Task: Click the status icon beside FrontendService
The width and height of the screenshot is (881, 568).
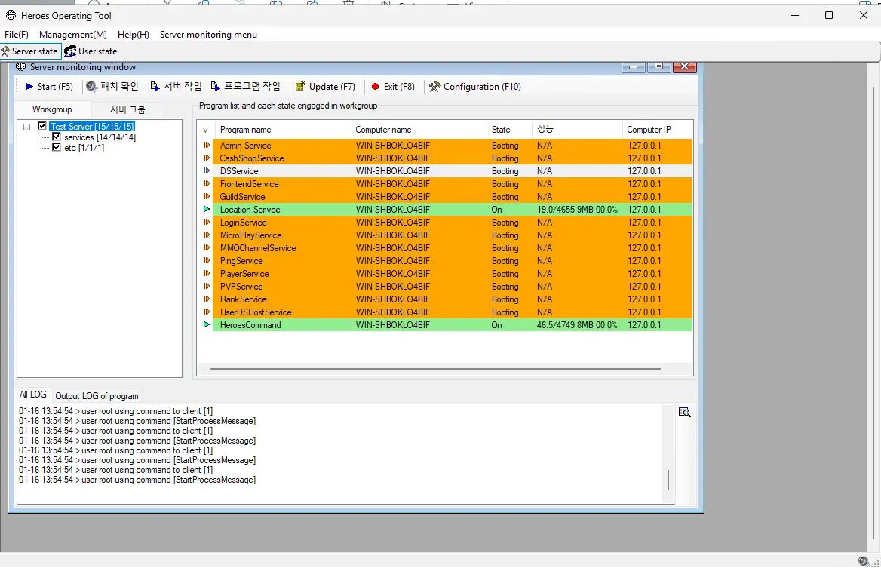Action: pyautogui.click(x=206, y=184)
